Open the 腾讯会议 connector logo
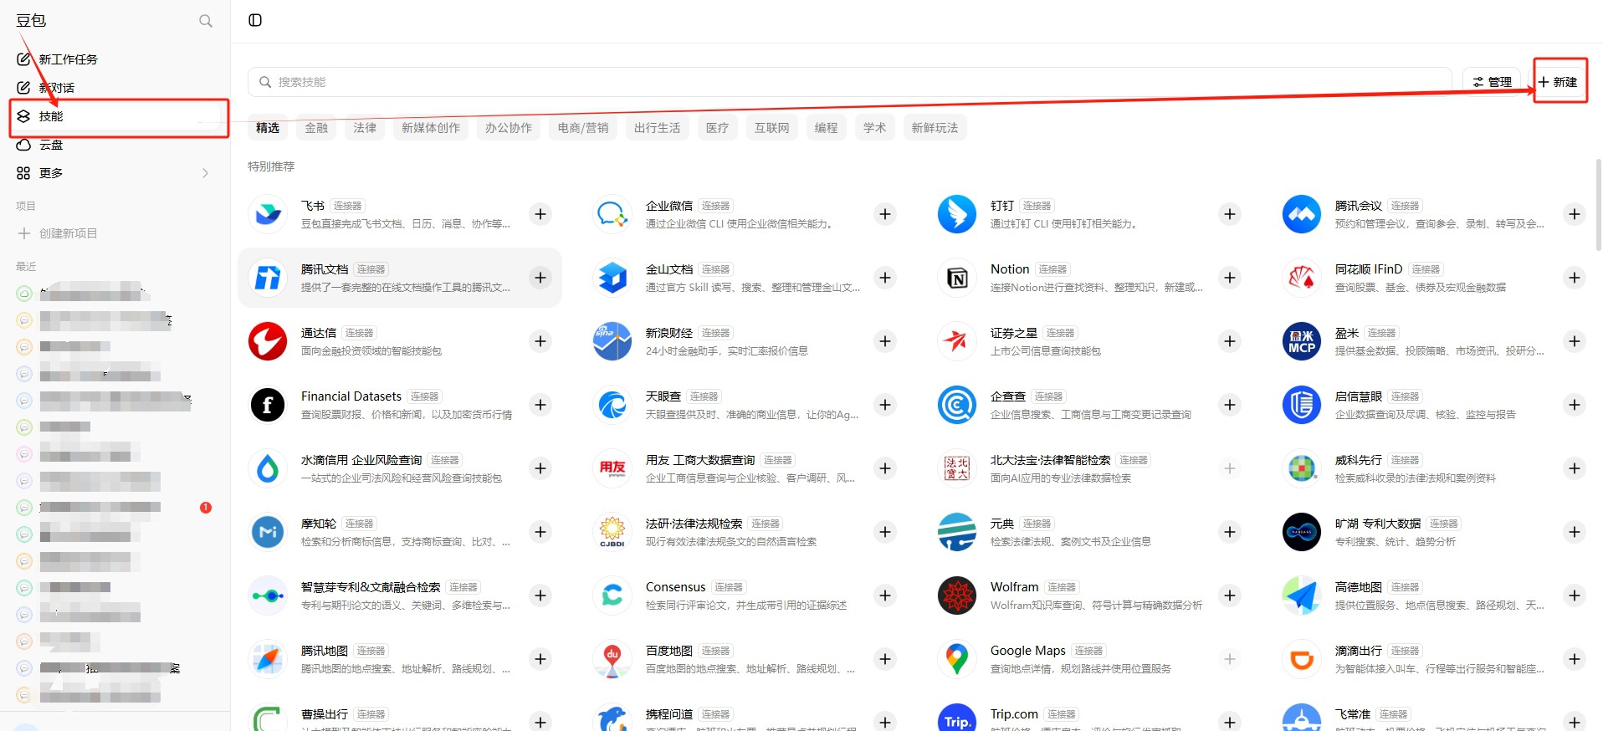The height and width of the screenshot is (731, 1603). [x=1302, y=214]
